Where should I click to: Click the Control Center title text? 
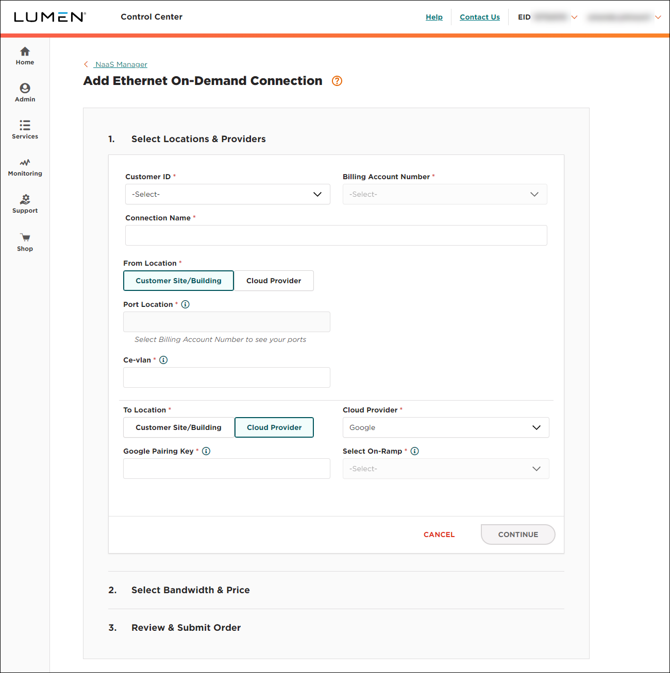152,17
